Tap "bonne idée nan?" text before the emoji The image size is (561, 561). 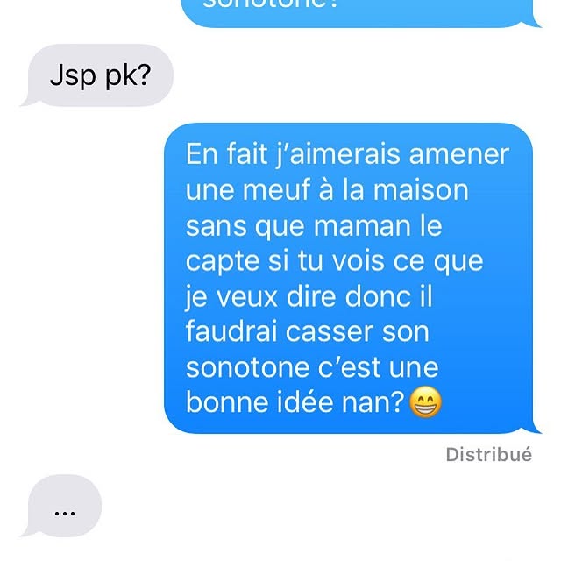pos(295,402)
